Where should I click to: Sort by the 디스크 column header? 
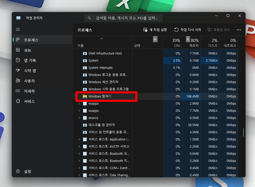point(210,43)
